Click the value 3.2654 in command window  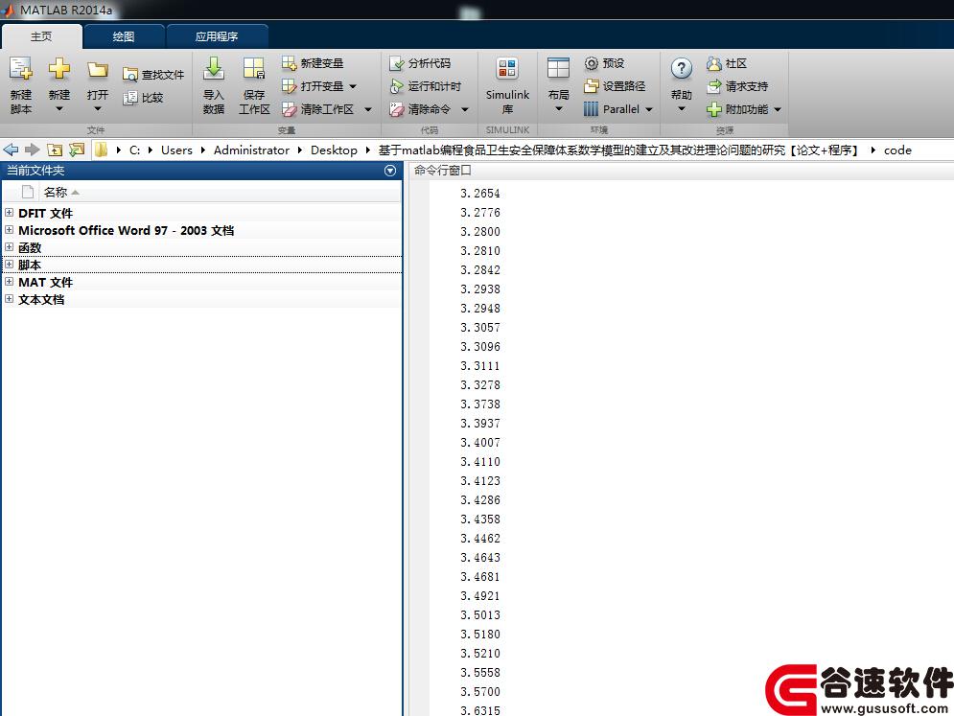coord(480,194)
